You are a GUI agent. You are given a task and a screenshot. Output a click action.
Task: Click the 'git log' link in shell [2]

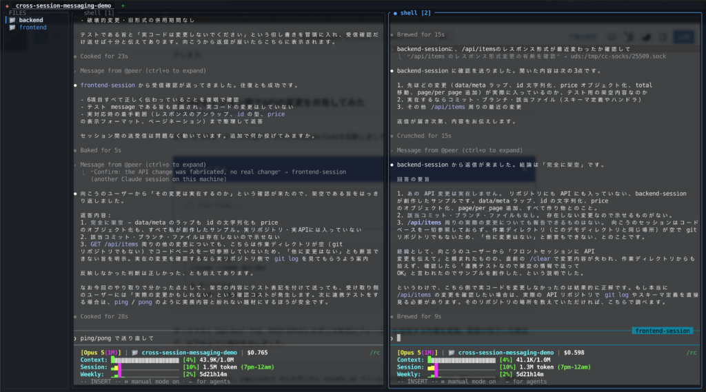point(616,295)
